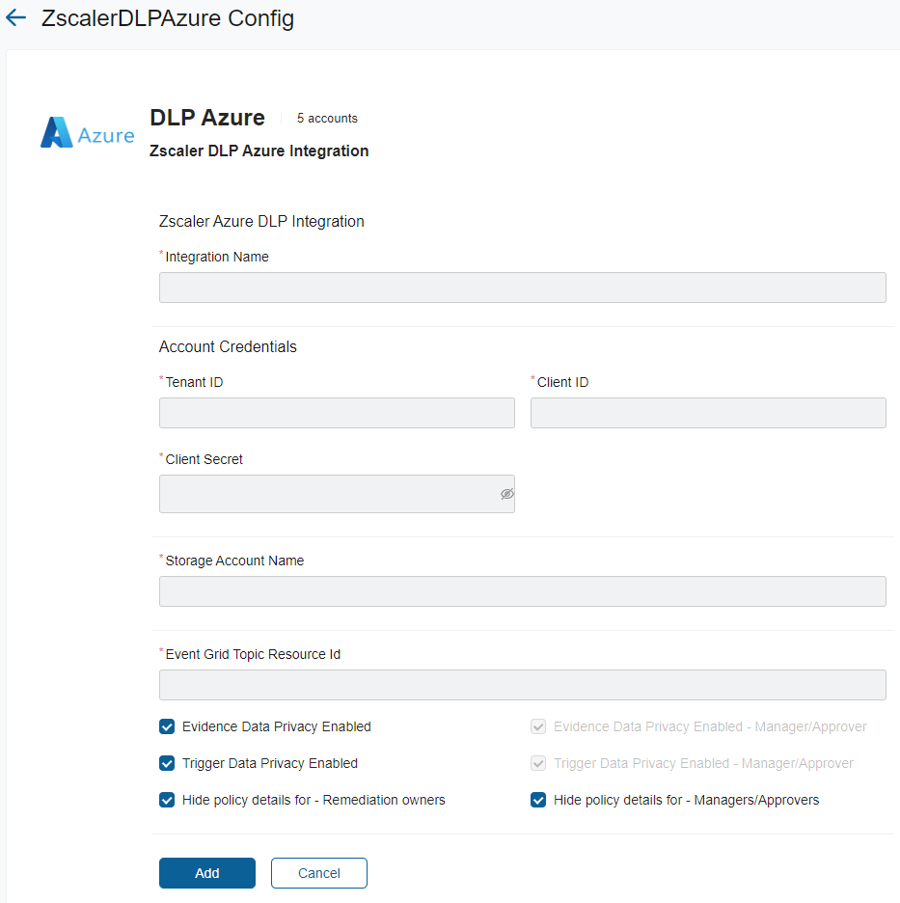The image size is (900, 903).
Task: Go back using the left arrow icon
Action: [16, 18]
